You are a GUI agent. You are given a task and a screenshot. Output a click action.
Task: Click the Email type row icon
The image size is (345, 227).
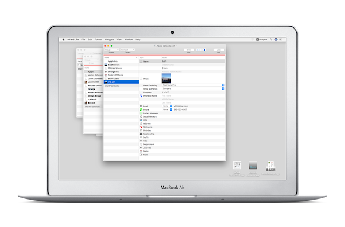click(141, 106)
